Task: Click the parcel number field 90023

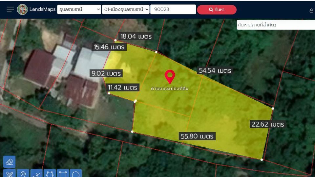Action: [x=173, y=10]
